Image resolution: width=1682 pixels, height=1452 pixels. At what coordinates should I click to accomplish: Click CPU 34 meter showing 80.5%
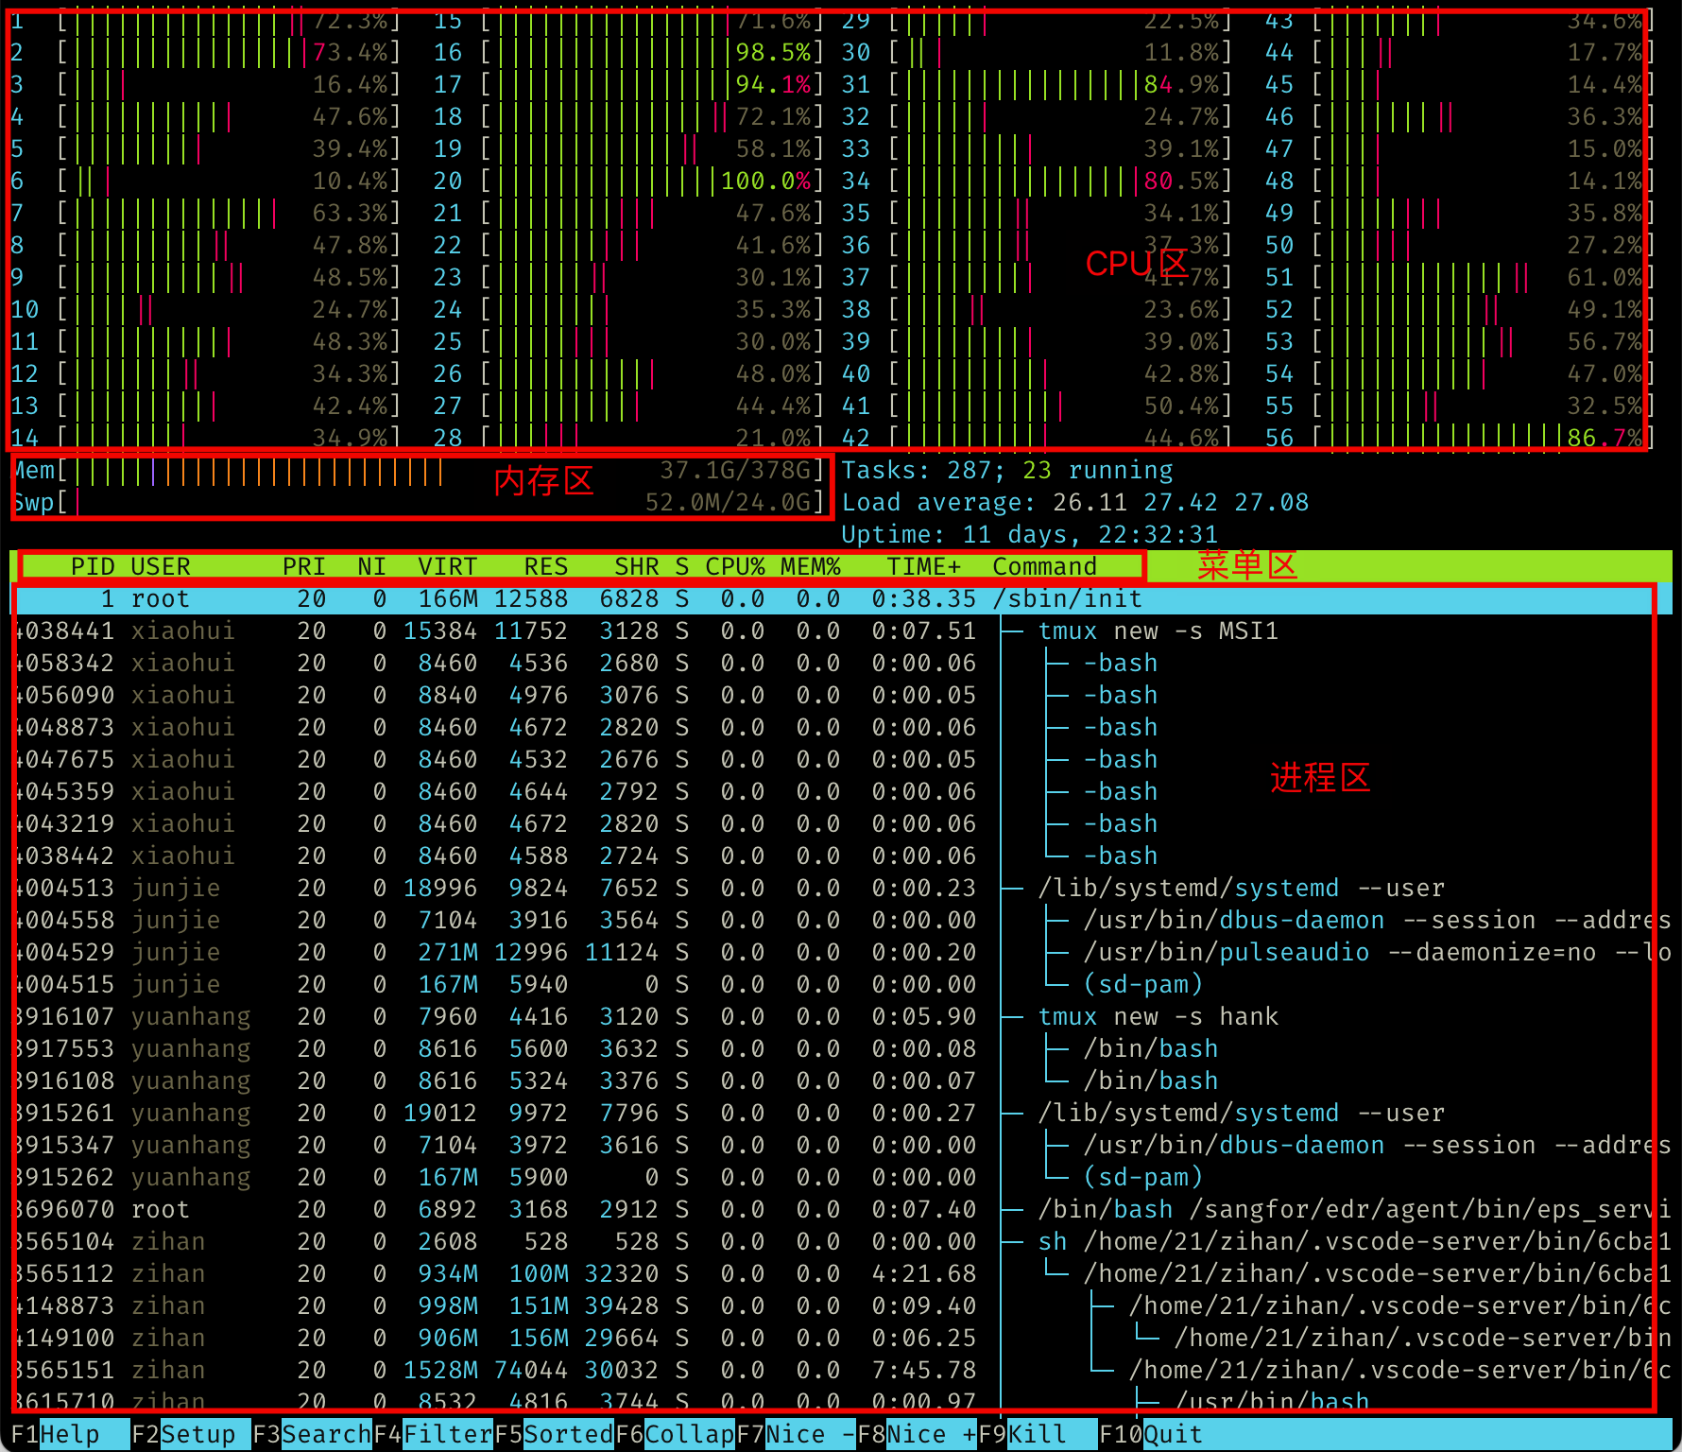point(1038,181)
